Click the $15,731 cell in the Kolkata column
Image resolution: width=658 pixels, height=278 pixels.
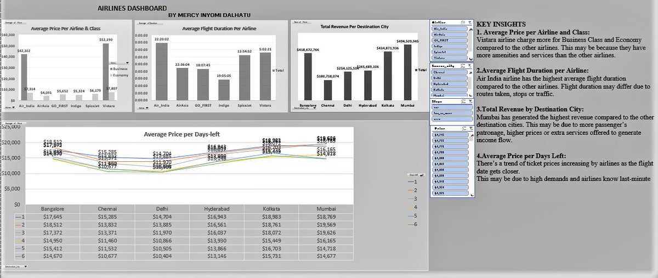272,256
